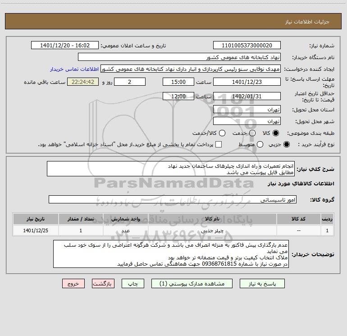Click the واحد شمارش column header
Screen dimensions: 347x336
coord(125,219)
